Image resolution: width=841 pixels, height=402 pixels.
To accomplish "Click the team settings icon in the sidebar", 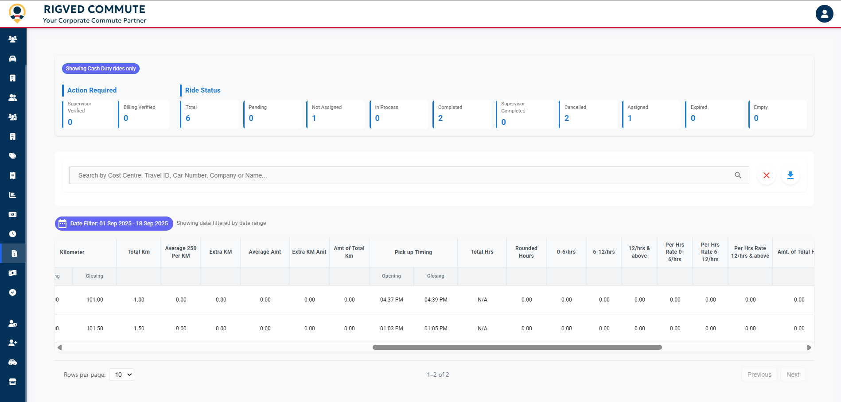I will (x=13, y=117).
